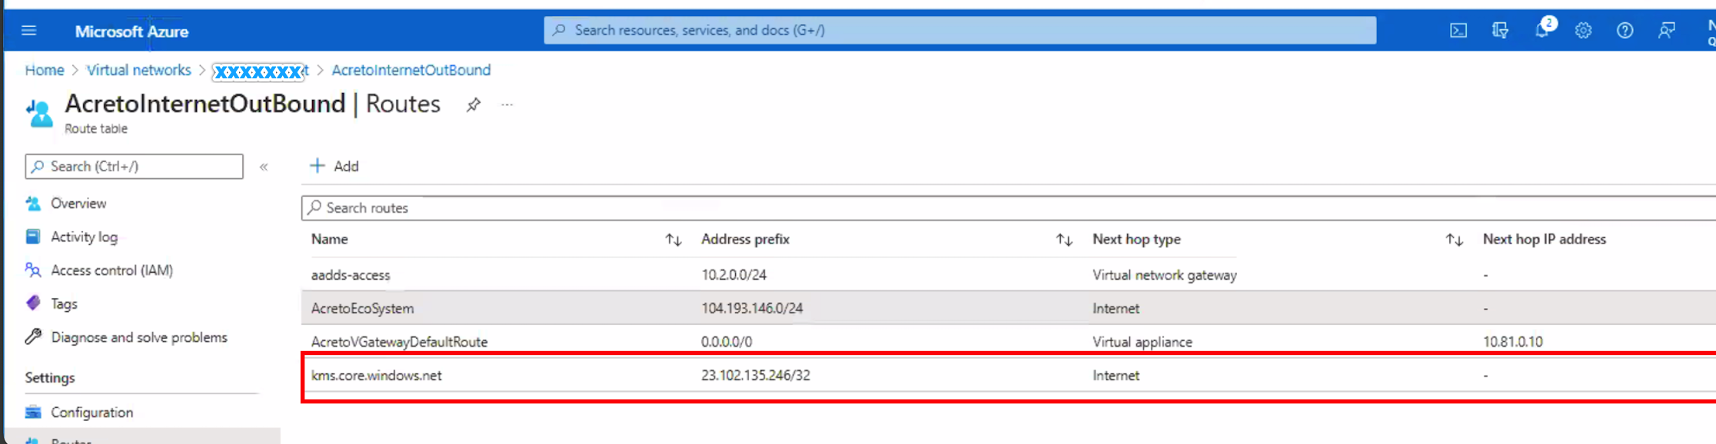Viewport: 1716px width, 444px height.
Task: Open the notifications bell
Action: (1542, 30)
